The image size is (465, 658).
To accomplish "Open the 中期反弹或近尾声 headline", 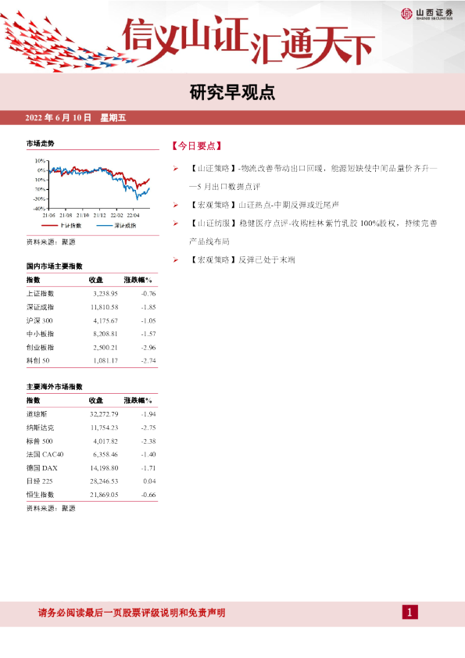I will pos(264,205).
